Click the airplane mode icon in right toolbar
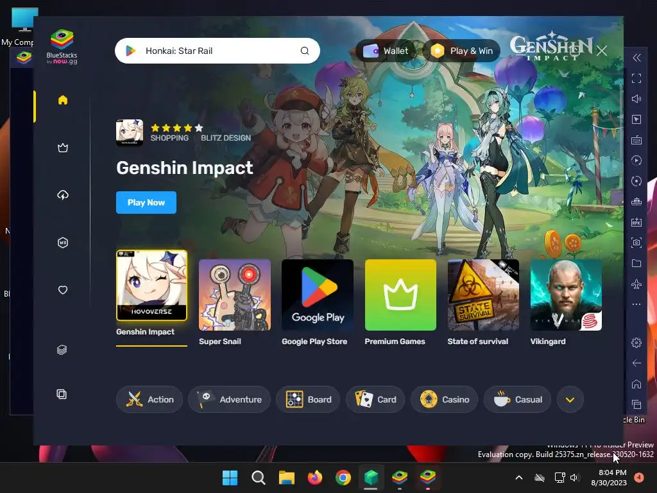Screen dimensions: 657x493 pos(636,284)
